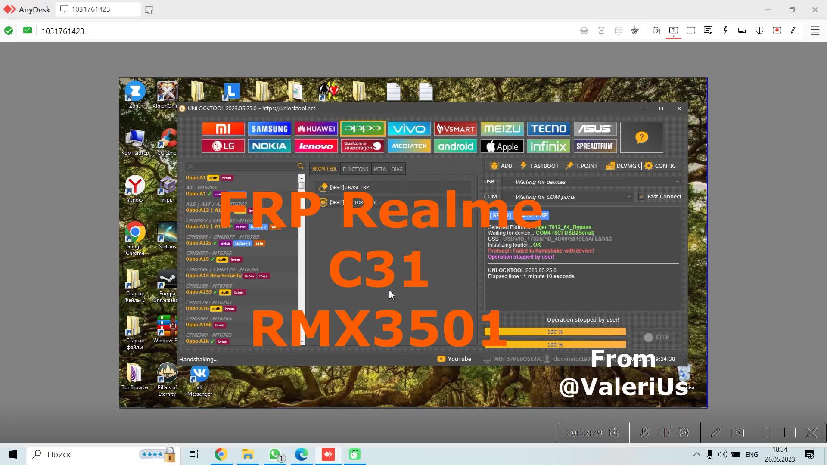This screenshot has height=465, width=827.
Task: Select the Vivo brand tile
Action: tap(409, 129)
